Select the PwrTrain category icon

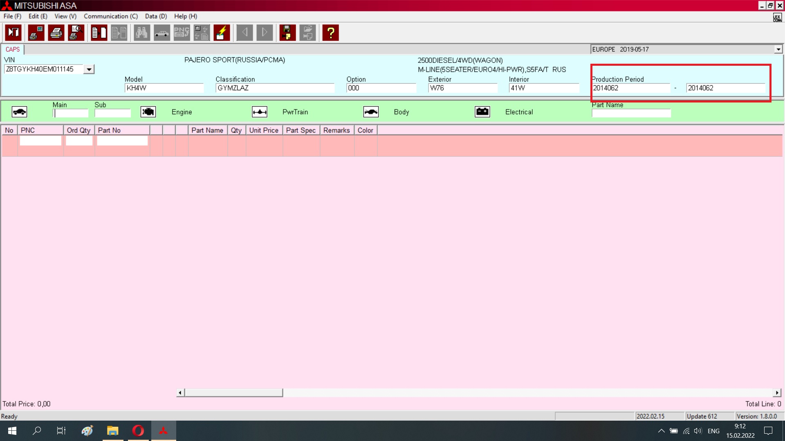point(260,112)
